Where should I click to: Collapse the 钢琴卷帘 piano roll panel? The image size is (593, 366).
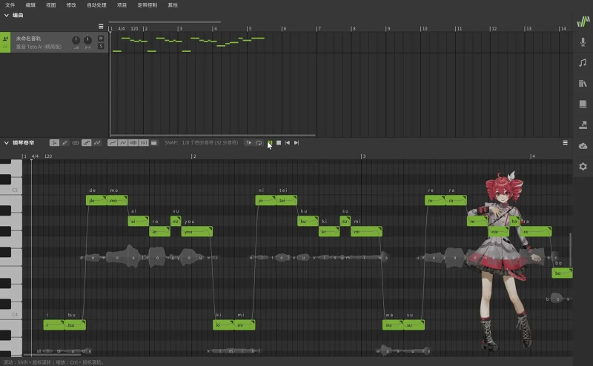pyautogui.click(x=6, y=142)
